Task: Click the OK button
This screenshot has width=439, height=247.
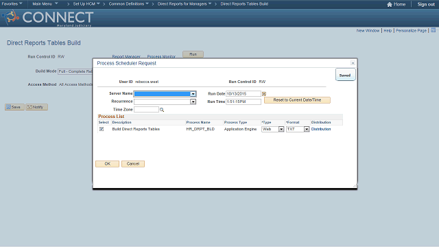Action: tap(107, 164)
